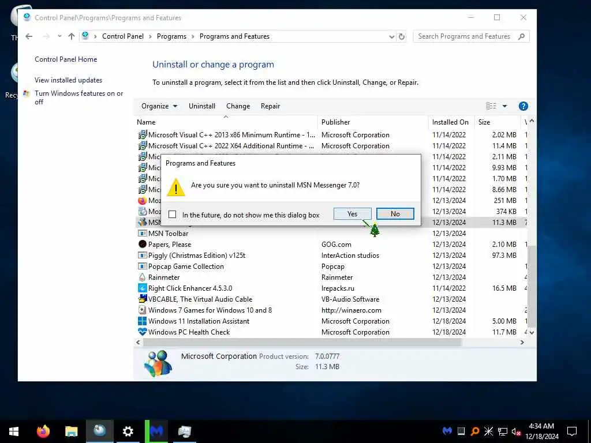Click the Windows 11 Installation Assistant icon
Screen dimensions: 591x443
pos(142,321)
